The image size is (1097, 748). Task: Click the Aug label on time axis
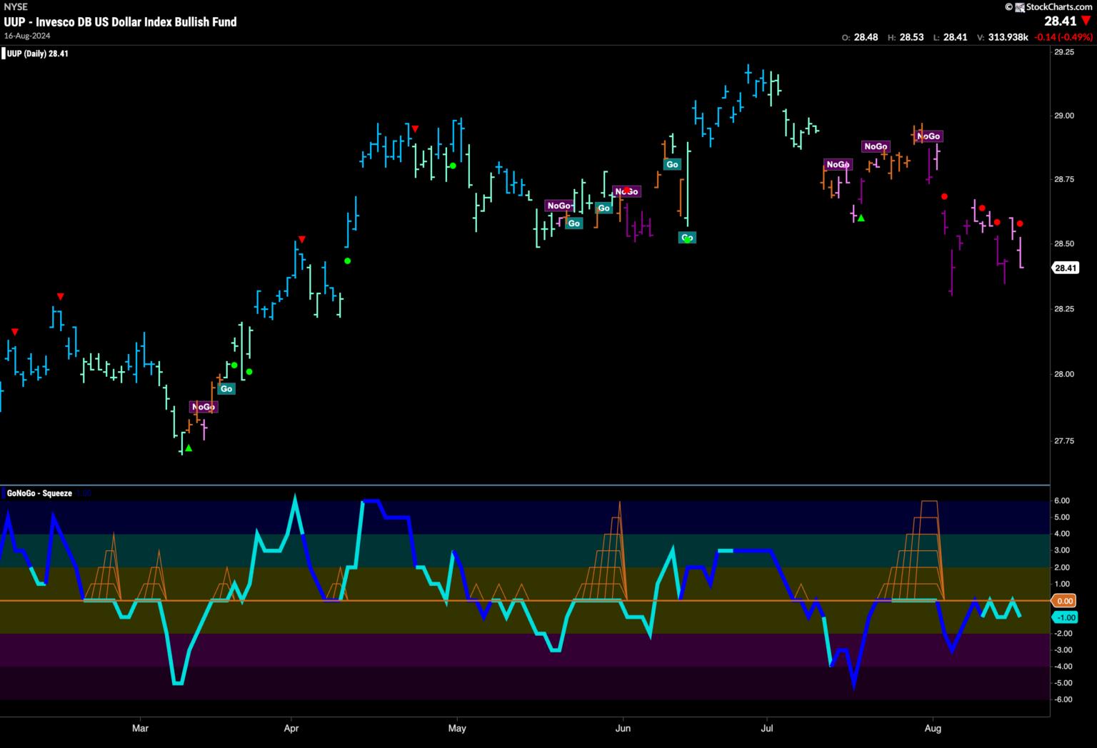933,728
